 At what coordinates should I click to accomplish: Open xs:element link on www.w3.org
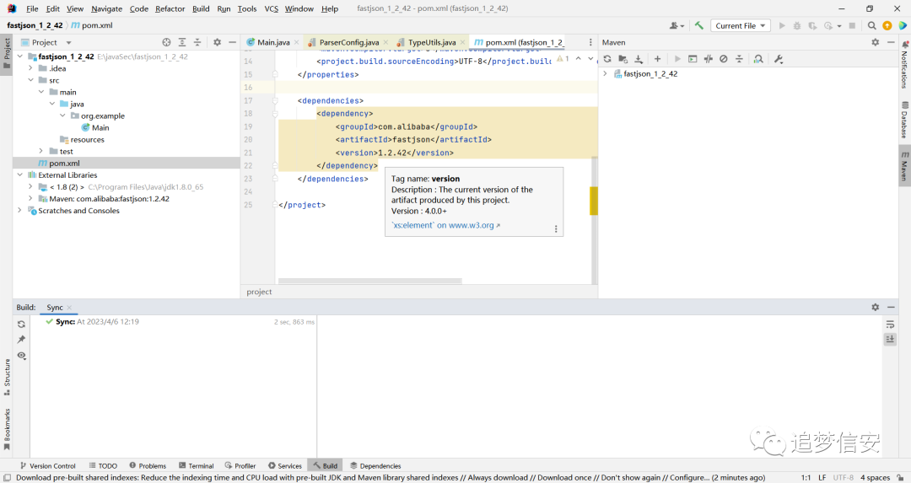tap(445, 225)
